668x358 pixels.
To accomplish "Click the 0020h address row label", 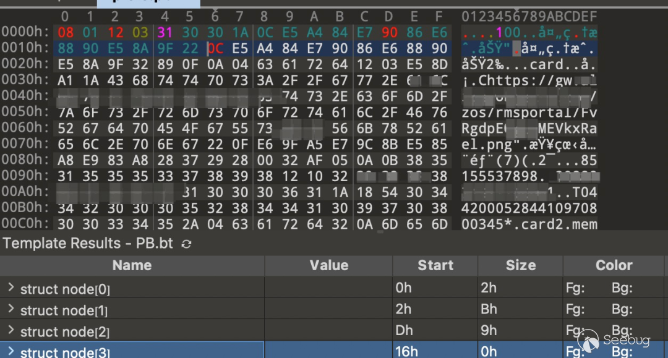I will click(x=25, y=64).
